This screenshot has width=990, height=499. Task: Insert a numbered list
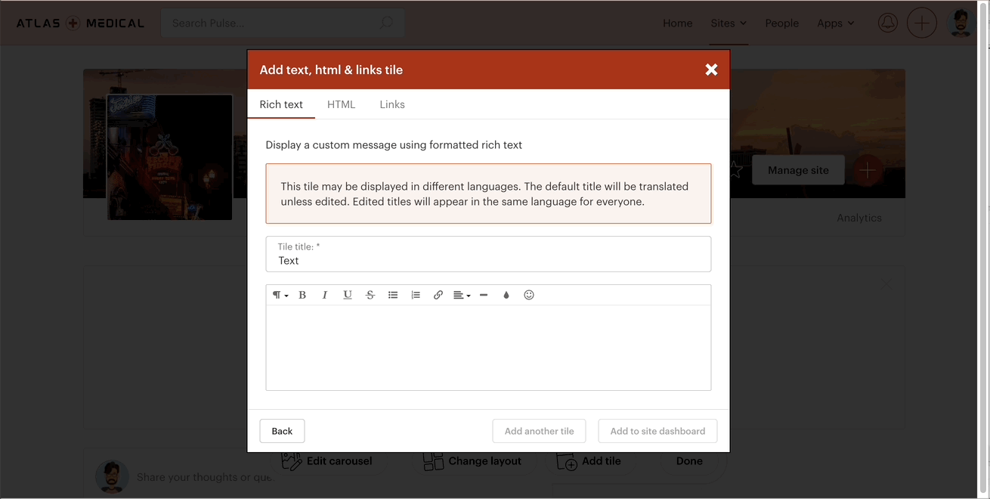(416, 295)
